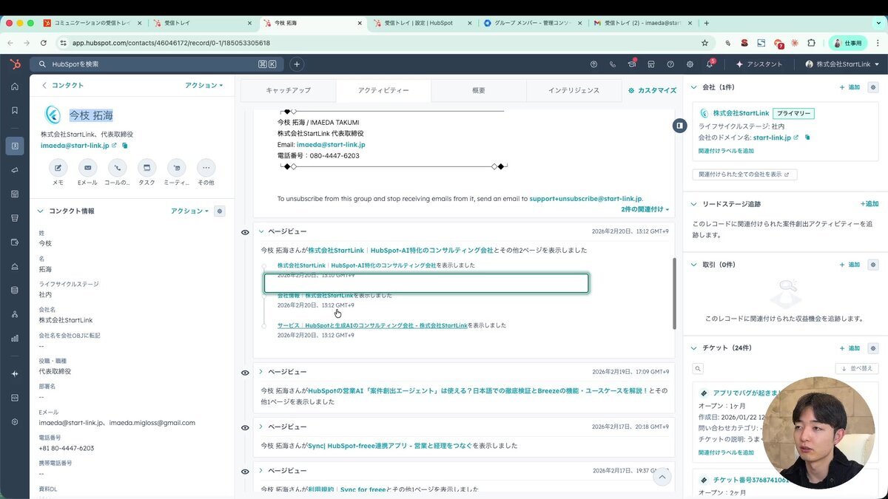This screenshot has height=499, width=888.
Task: Open the App Marketplace icon
Action: 651,64
